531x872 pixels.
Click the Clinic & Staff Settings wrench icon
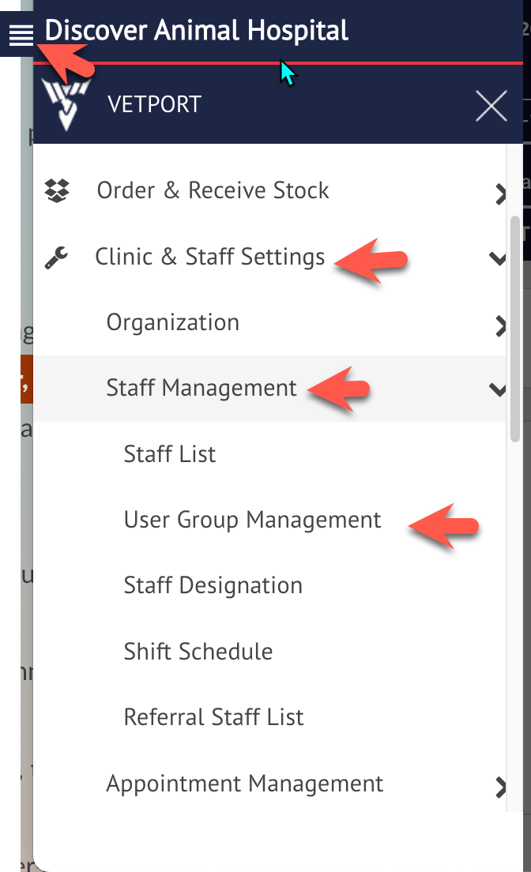point(56,257)
